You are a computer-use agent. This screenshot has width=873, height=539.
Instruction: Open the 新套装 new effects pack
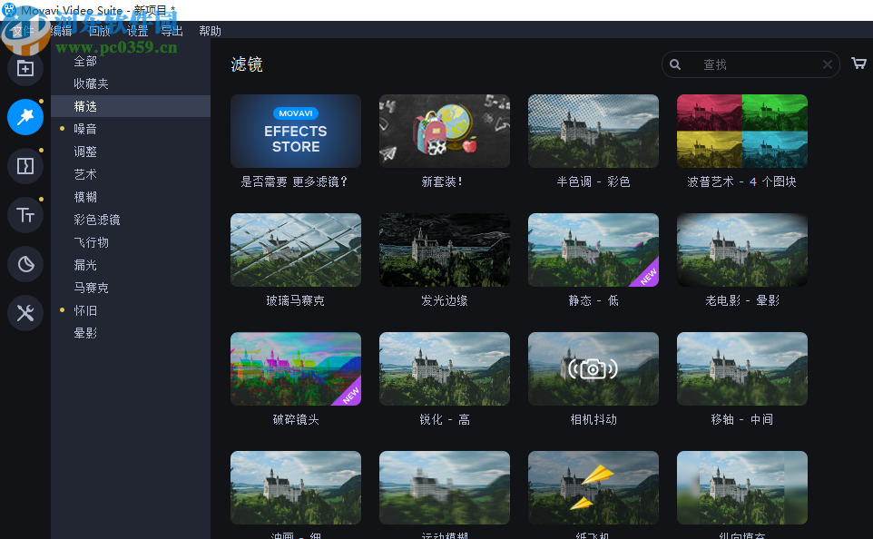pos(444,131)
